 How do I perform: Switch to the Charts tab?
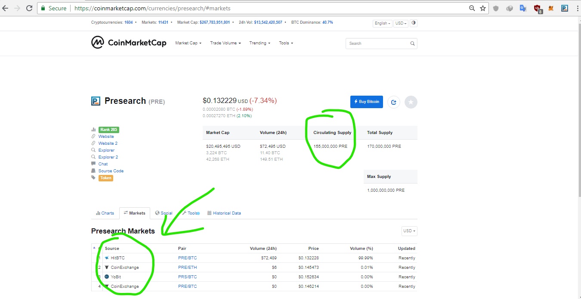[105, 213]
